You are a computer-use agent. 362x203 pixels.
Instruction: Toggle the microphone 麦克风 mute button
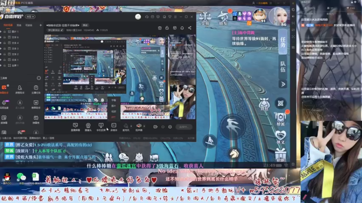126,127
